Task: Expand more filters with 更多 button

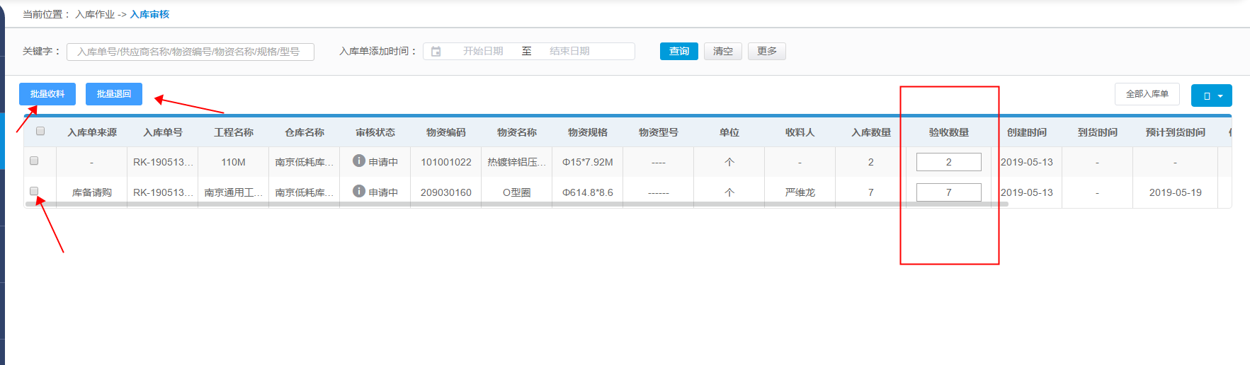Action: coord(766,51)
